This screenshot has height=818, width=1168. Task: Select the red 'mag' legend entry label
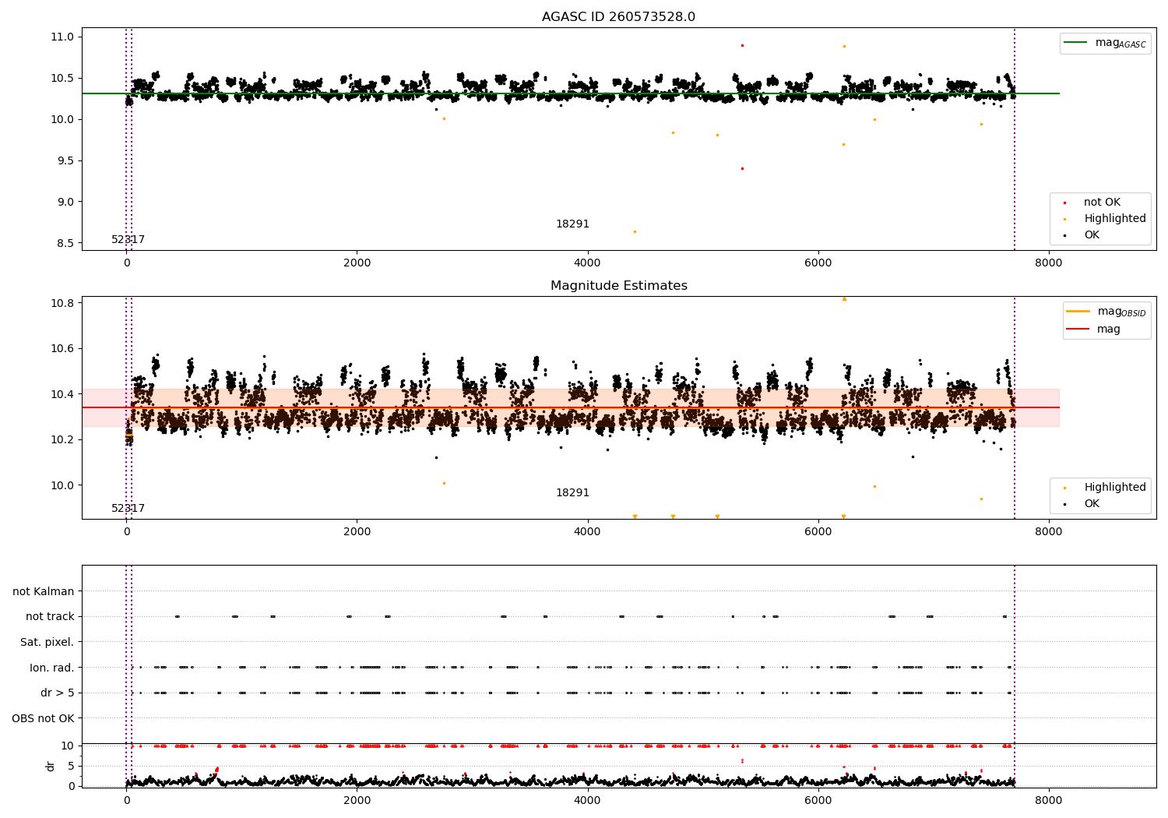click(1109, 329)
